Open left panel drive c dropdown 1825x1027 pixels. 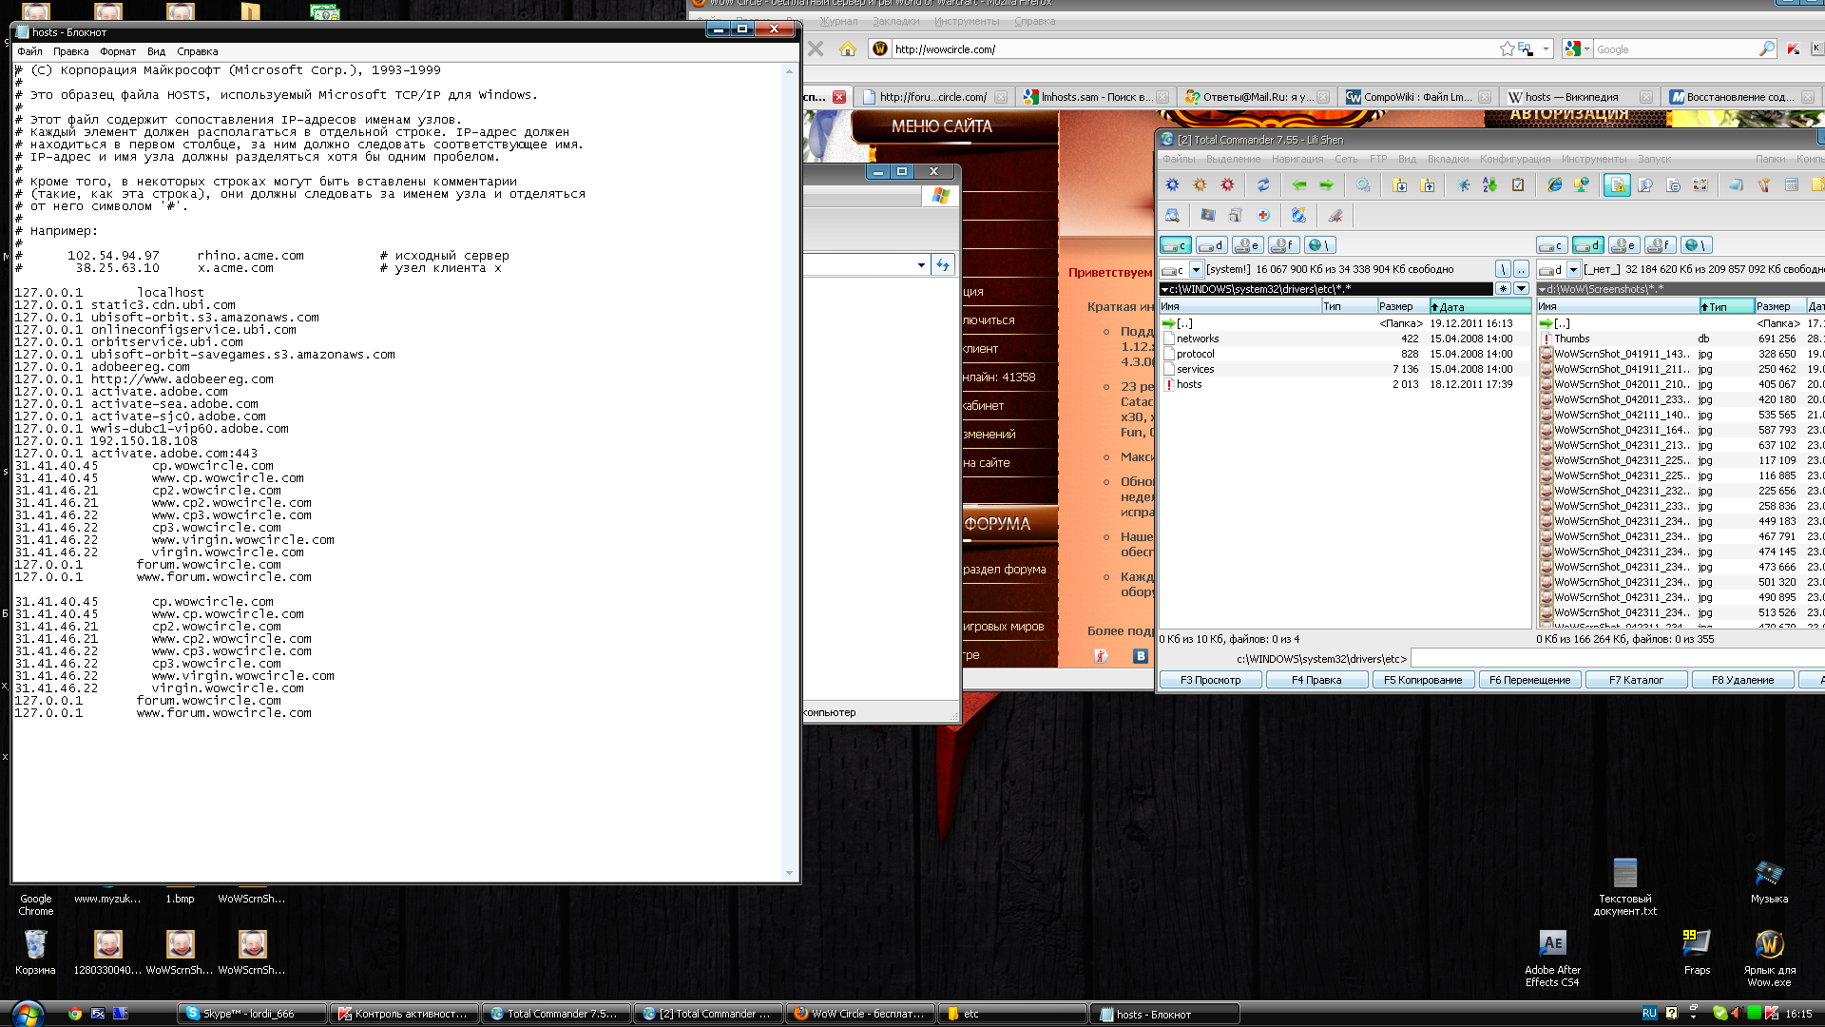(1197, 270)
